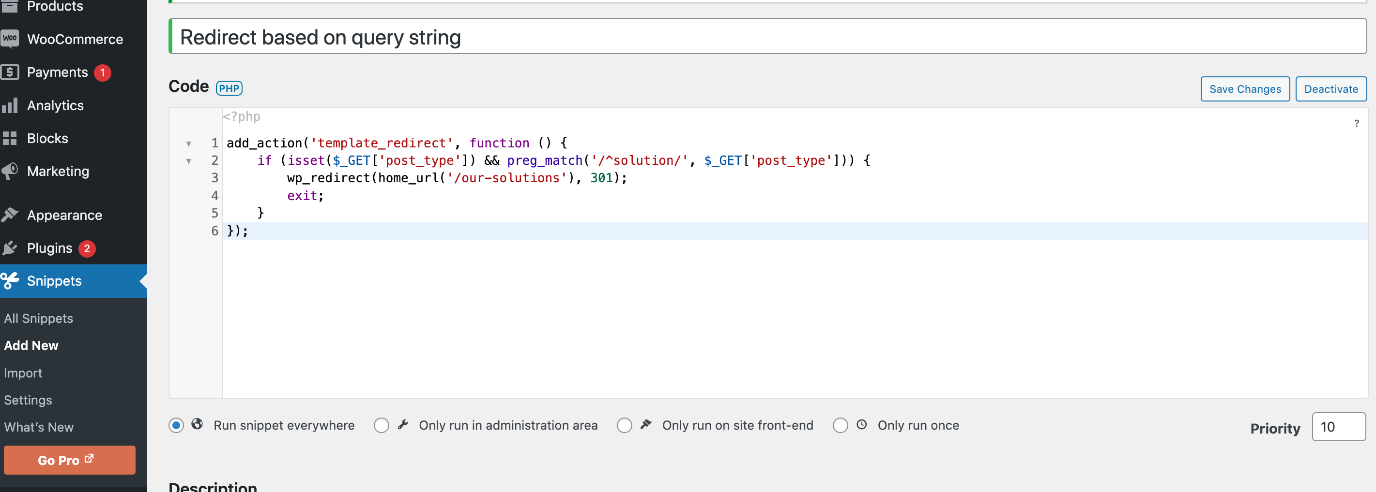Screen dimensions: 1376x492
Task: Click the exit statement on line 4
Action: [x=302, y=196]
